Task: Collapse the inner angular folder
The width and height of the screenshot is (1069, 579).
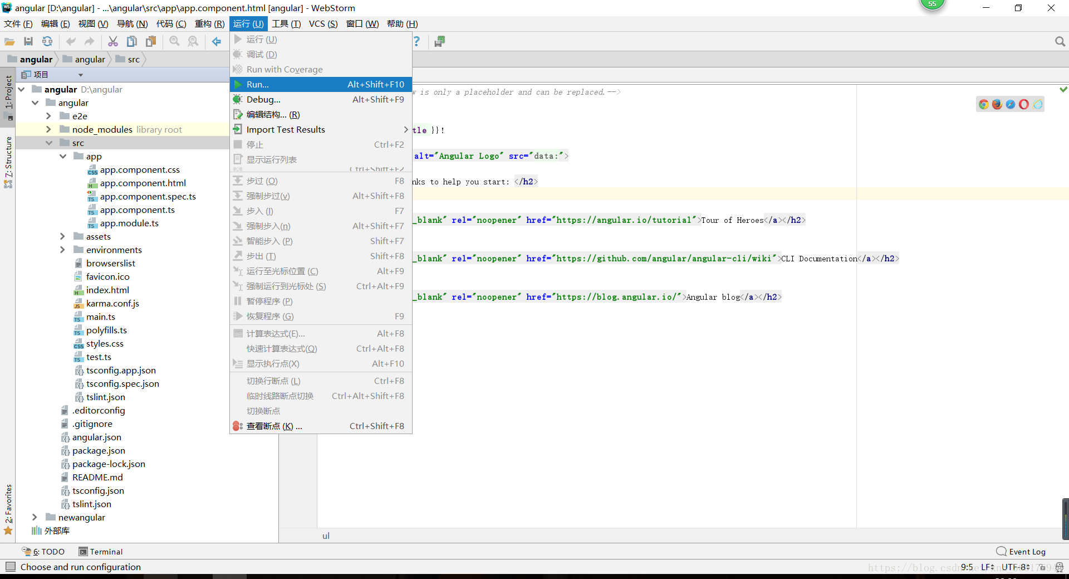Action: pos(35,103)
